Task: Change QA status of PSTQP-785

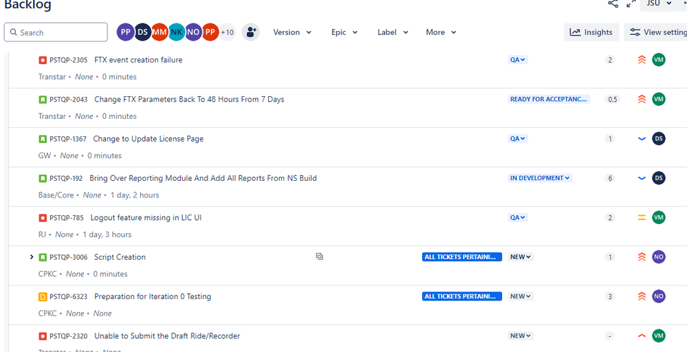Action: click(518, 217)
